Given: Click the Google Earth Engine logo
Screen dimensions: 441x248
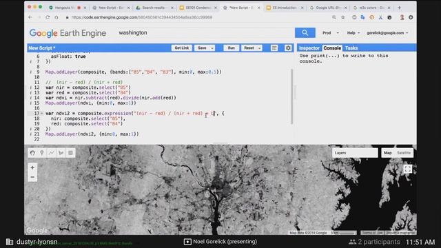Looking at the screenshot, I should point(68,33).
